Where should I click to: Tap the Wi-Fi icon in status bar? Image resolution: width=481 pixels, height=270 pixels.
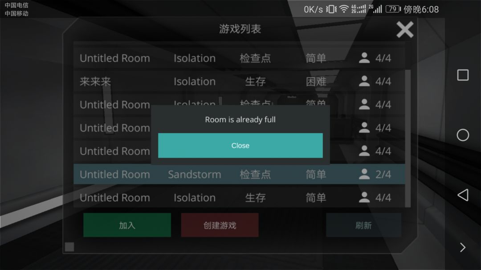(344, 9)
